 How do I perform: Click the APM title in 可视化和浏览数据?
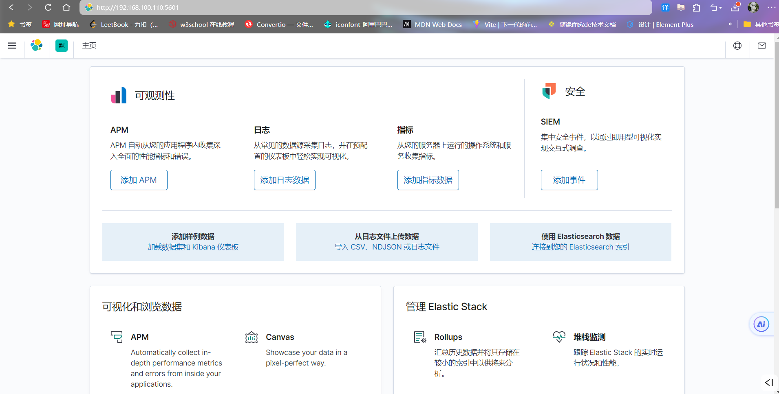click(x=139, y=337)
